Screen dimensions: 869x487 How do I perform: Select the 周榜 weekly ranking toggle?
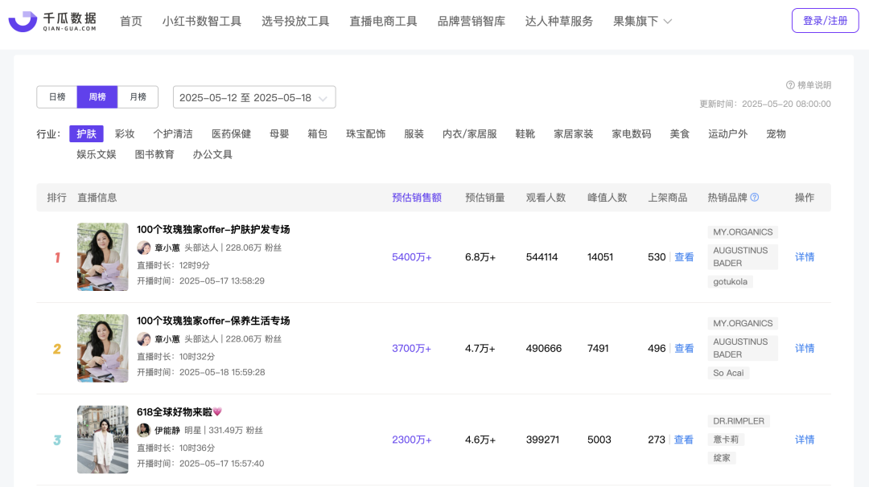(97, 97)
